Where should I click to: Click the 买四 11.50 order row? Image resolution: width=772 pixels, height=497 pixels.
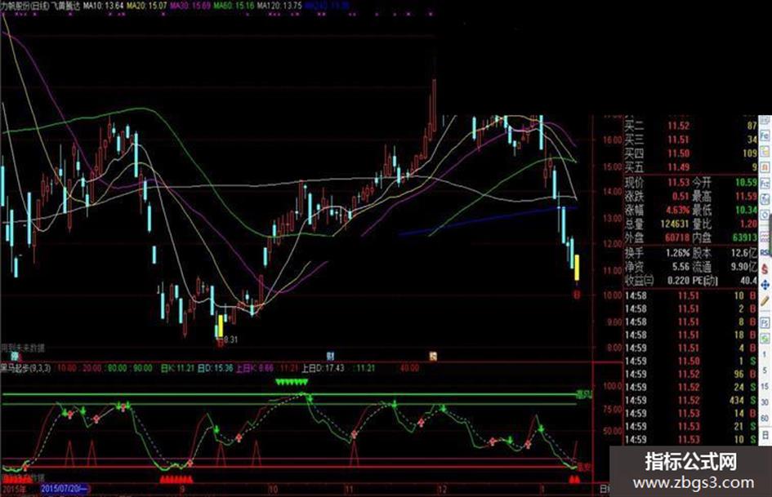point(691,153)
